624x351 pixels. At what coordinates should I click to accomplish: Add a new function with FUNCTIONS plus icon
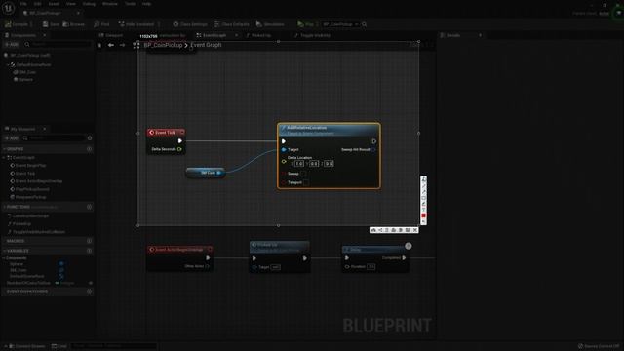(89, 207)
